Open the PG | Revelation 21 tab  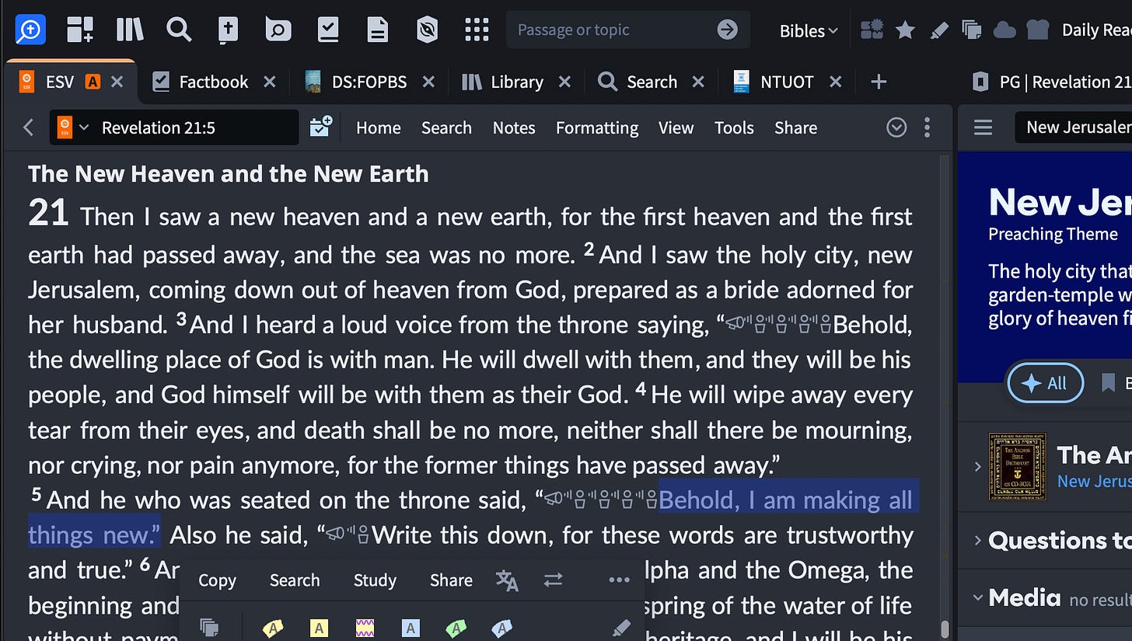tap(1051, 82)
